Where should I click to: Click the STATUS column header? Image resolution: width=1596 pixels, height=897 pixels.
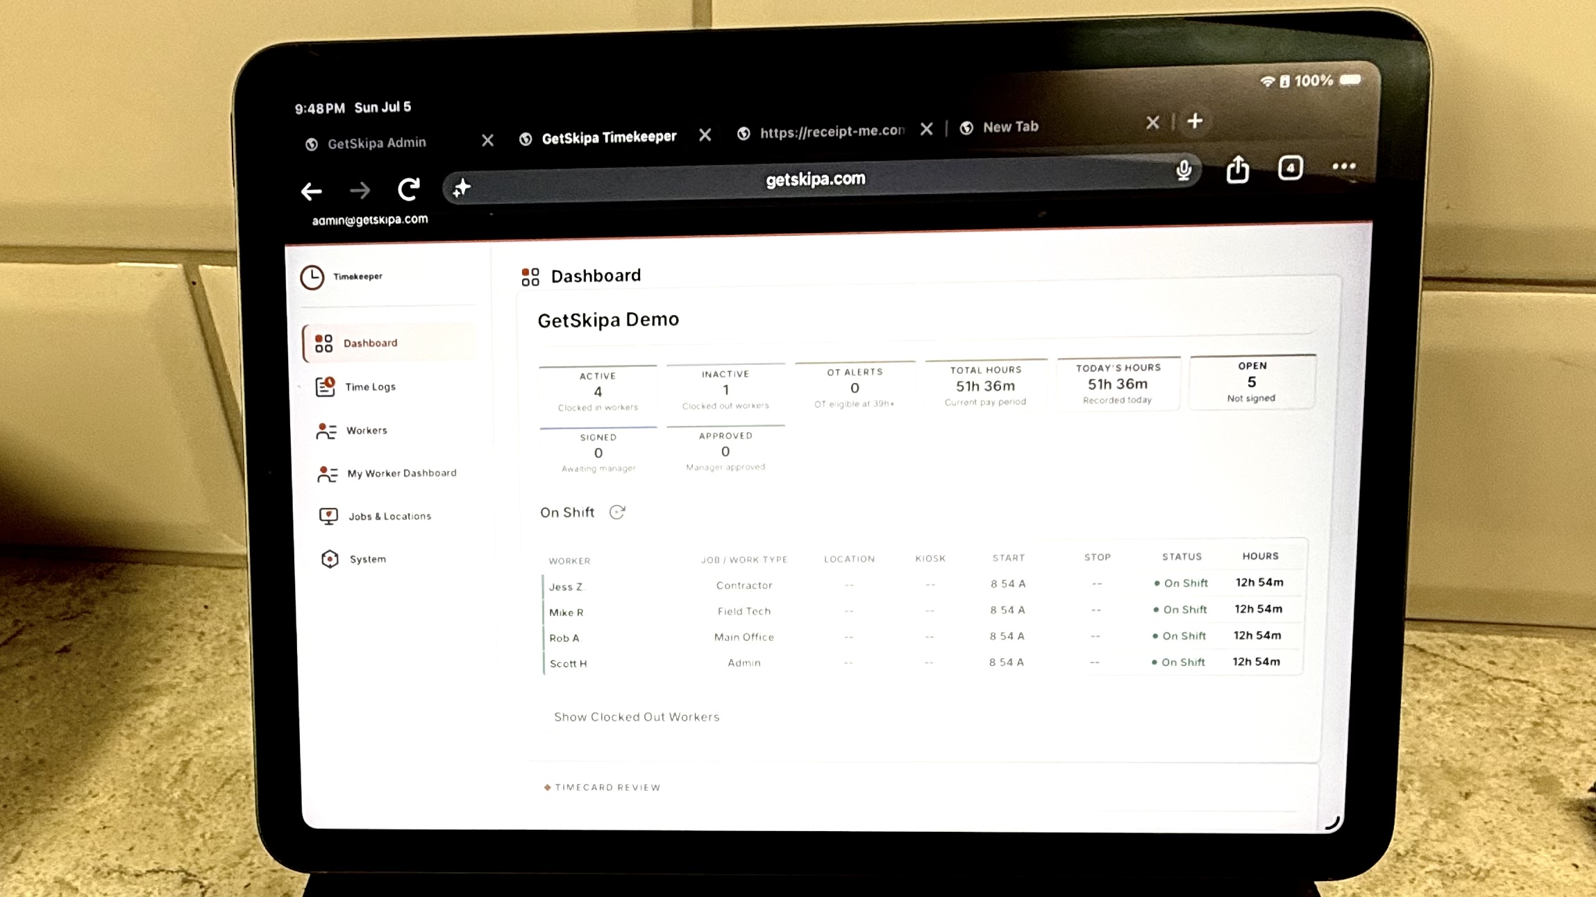[x=1182, y=556]
